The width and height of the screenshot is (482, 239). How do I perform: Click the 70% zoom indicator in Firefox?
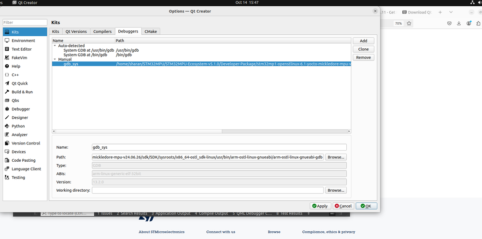coord(398,23)
